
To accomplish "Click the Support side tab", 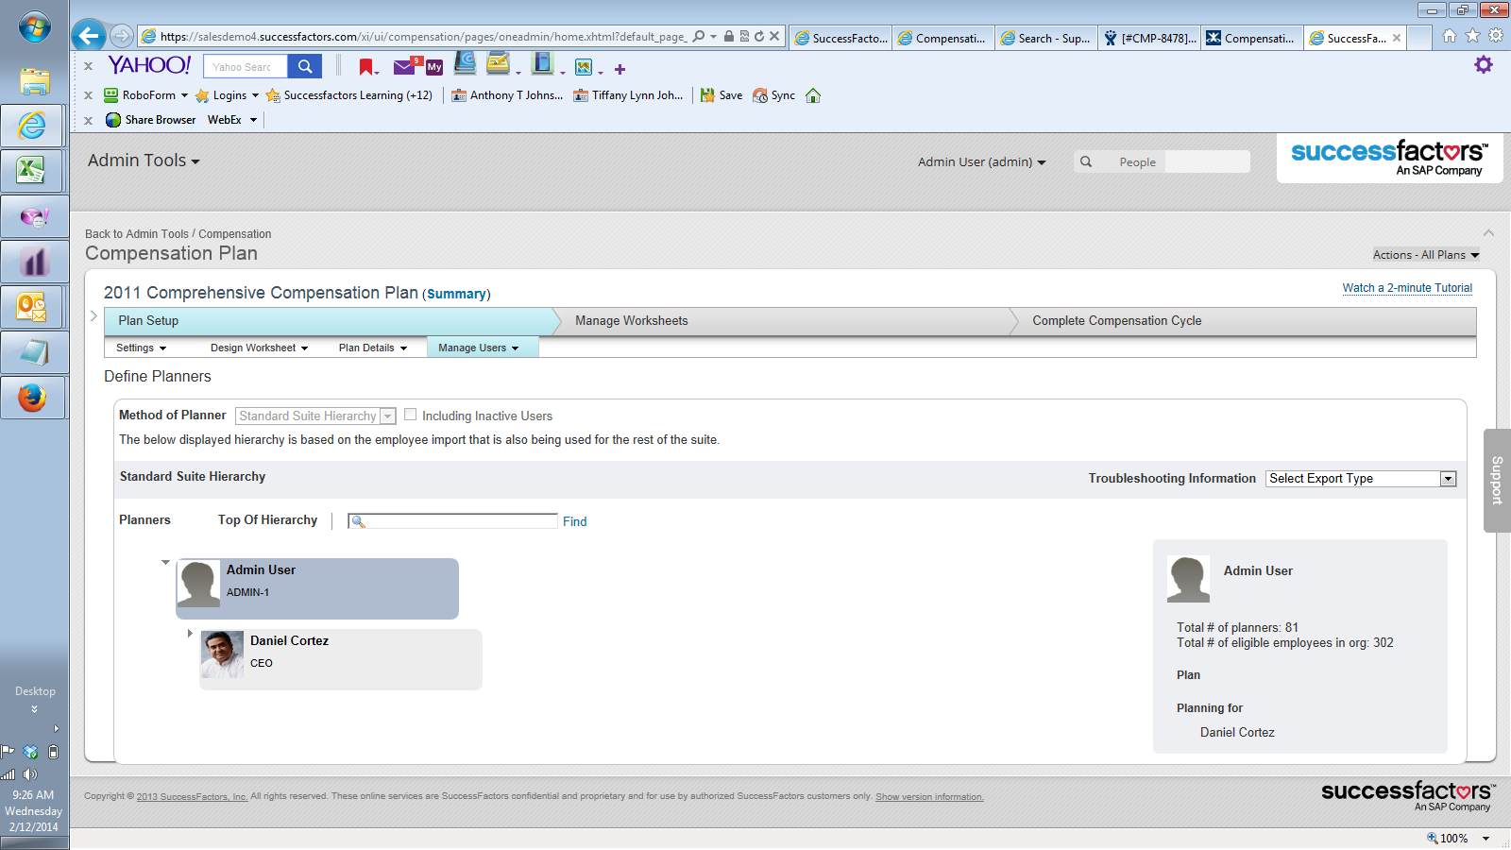I will coord(1497,481).
